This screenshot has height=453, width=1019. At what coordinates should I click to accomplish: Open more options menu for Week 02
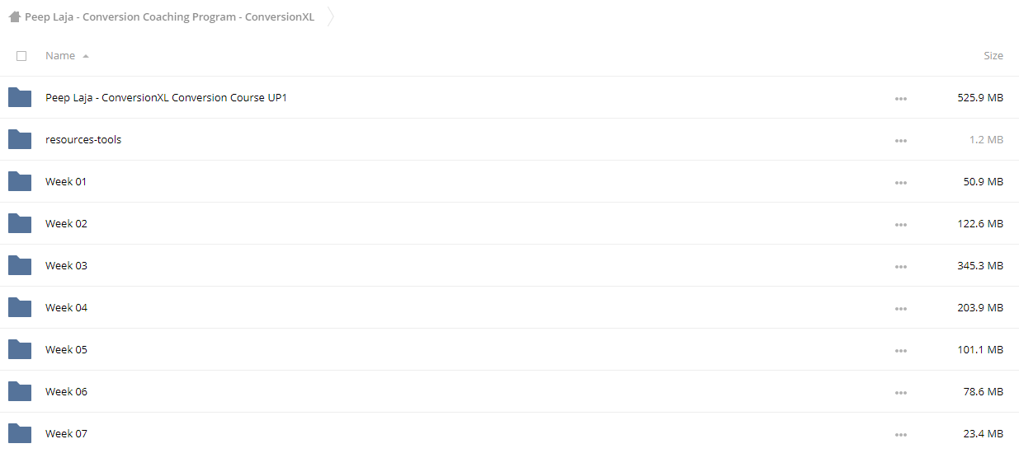tap(900, 224)
